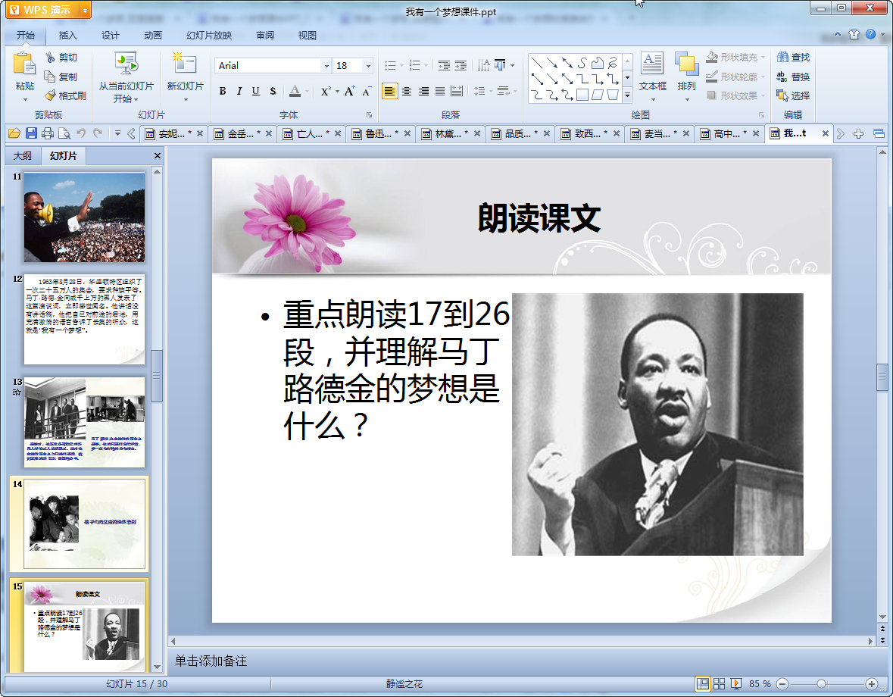The width and height of the screenshot is (893, 697).
Task: Close the 安妮 document tab
Action: tap(200, 134)
